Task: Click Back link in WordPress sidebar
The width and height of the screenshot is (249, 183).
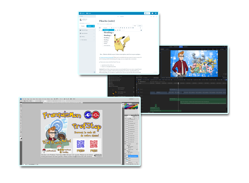Action: coord(81,16)
